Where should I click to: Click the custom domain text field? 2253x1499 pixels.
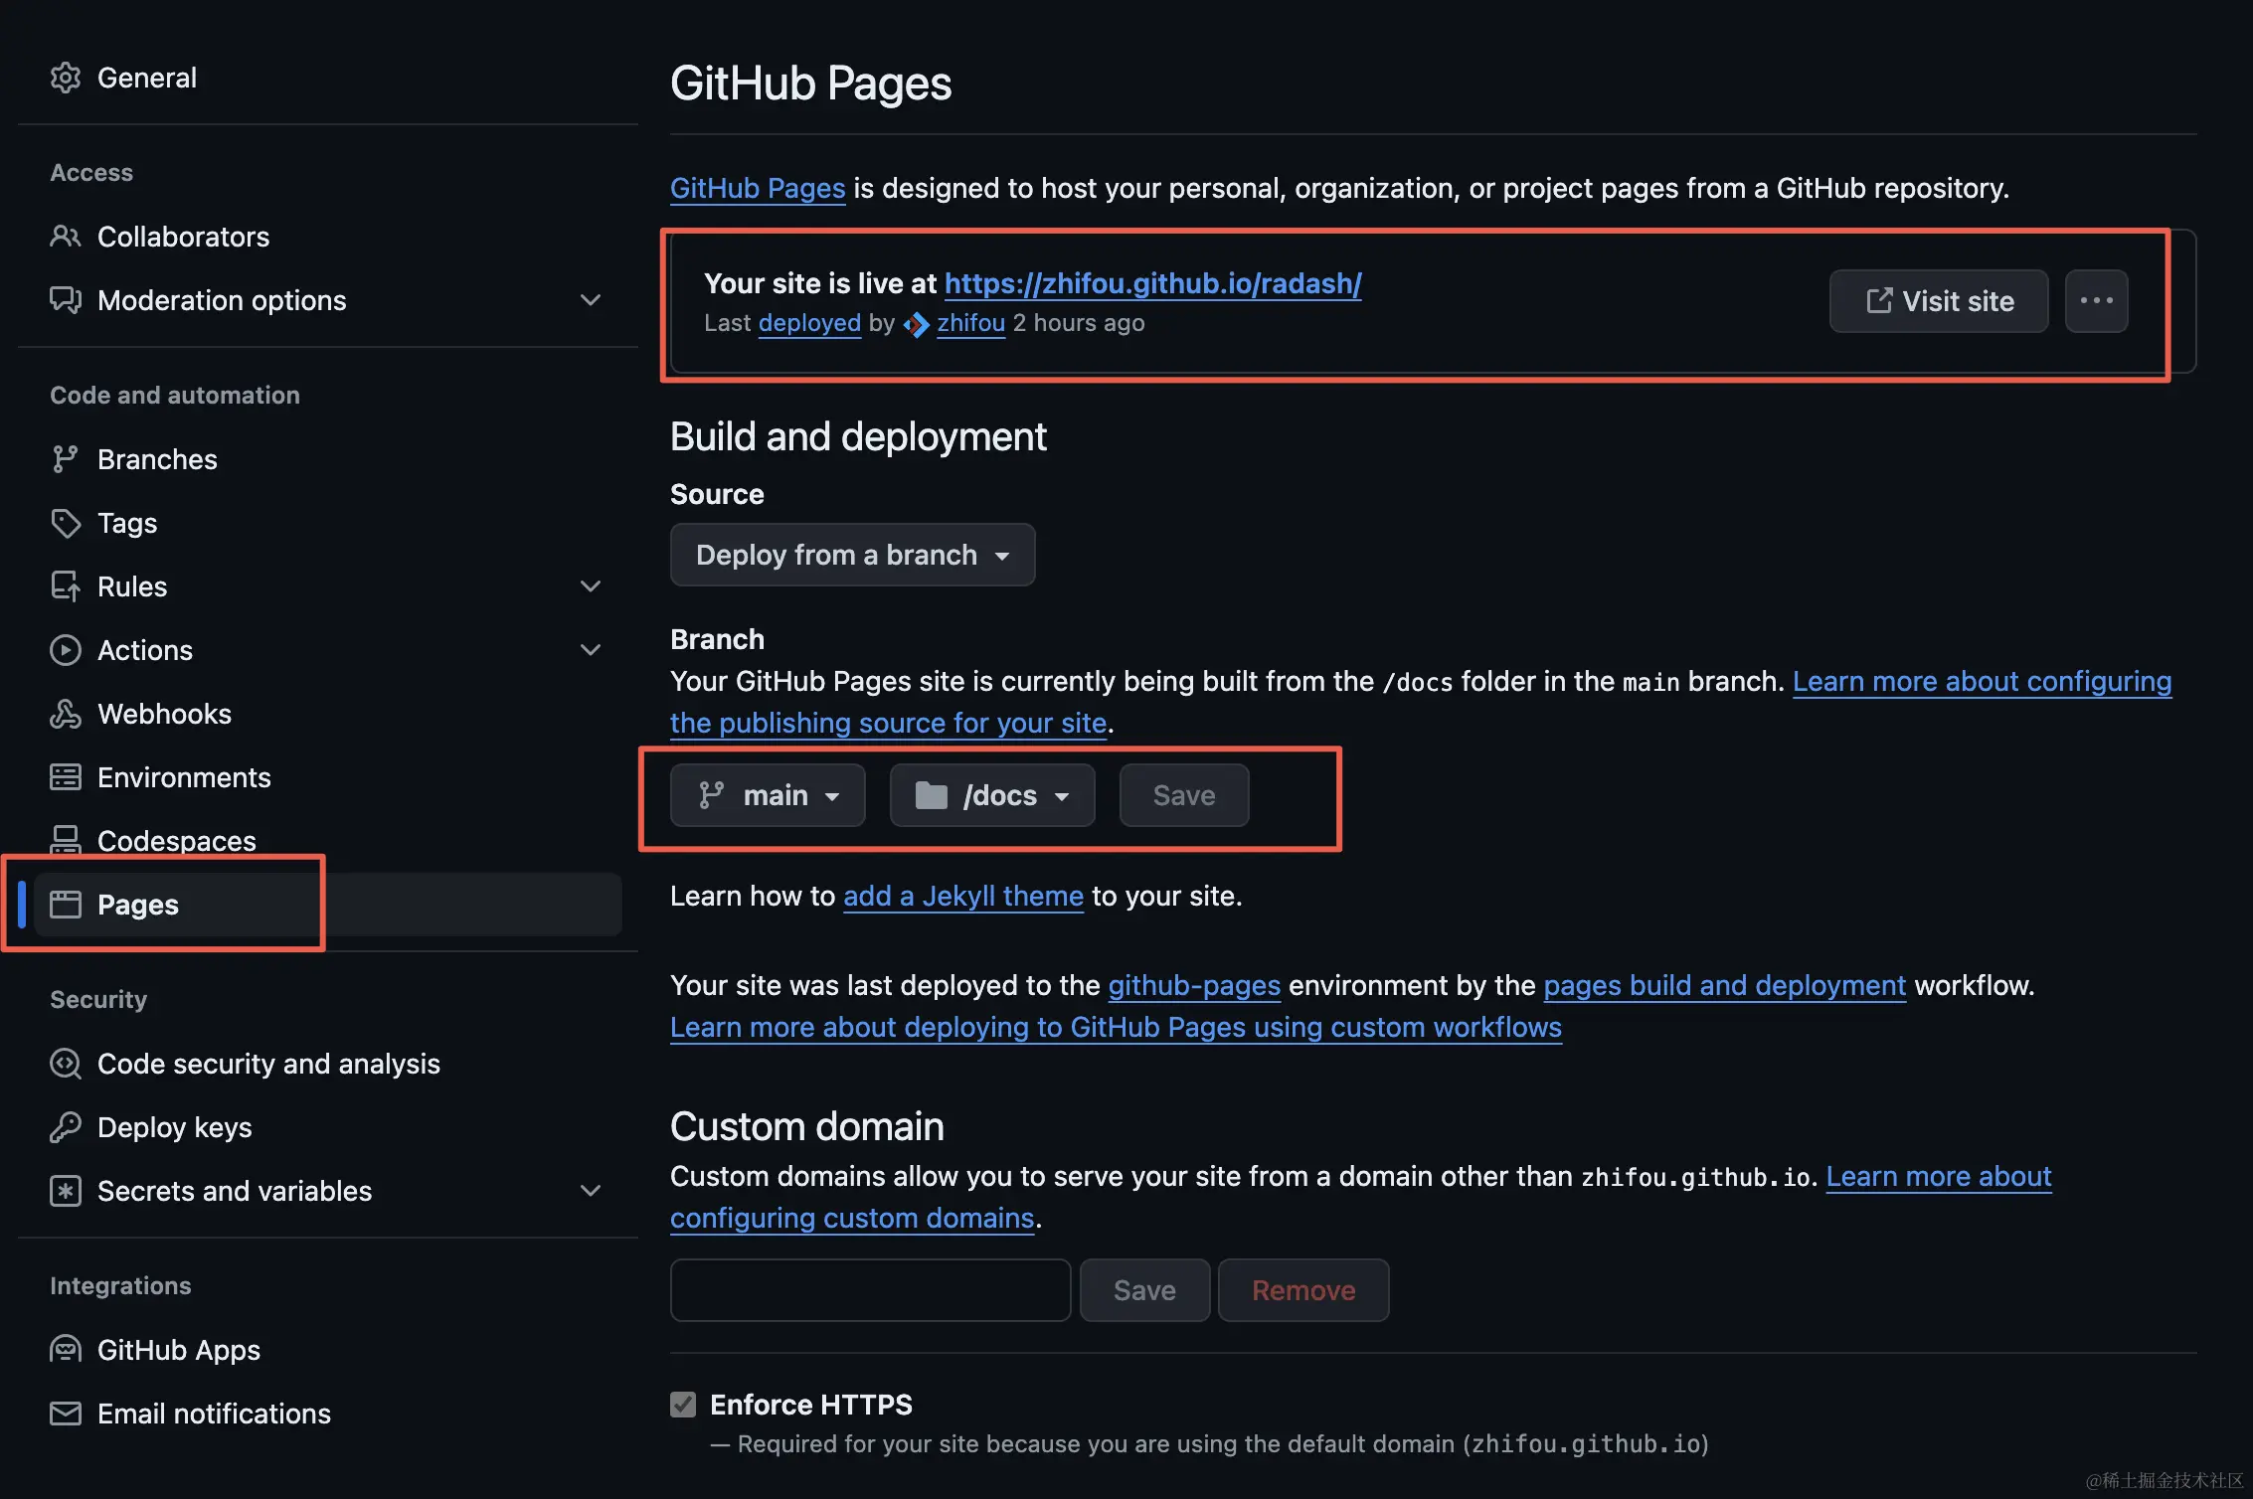(x=870, y=1290)
